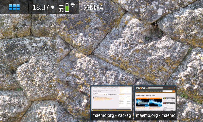Screen dimensions: 203x122
Task: Tap the alarm bell icon
Action: pos(53,7)
